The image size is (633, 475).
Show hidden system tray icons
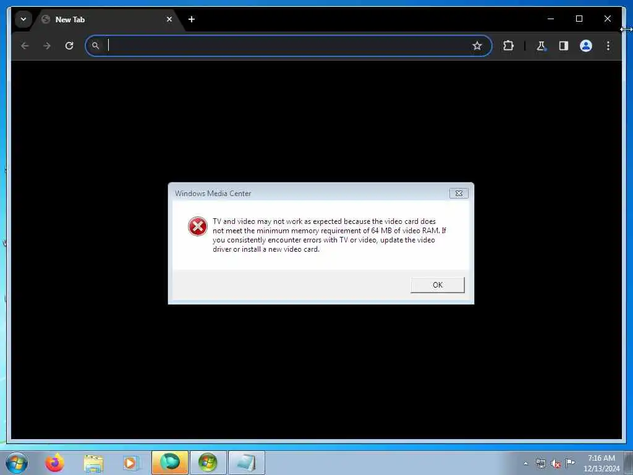[x=525, y=463]
